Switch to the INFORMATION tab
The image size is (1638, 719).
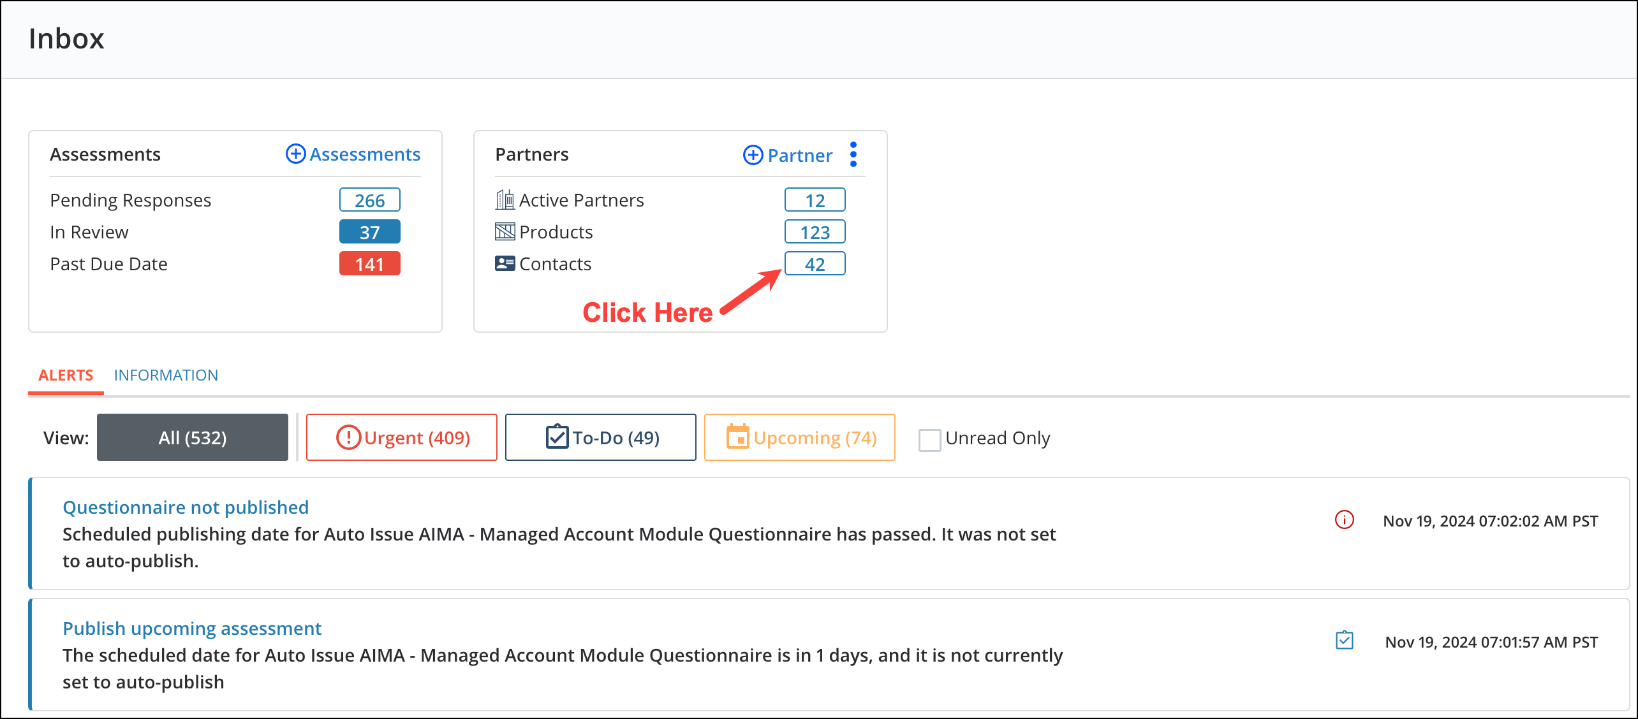pos(166,375)
